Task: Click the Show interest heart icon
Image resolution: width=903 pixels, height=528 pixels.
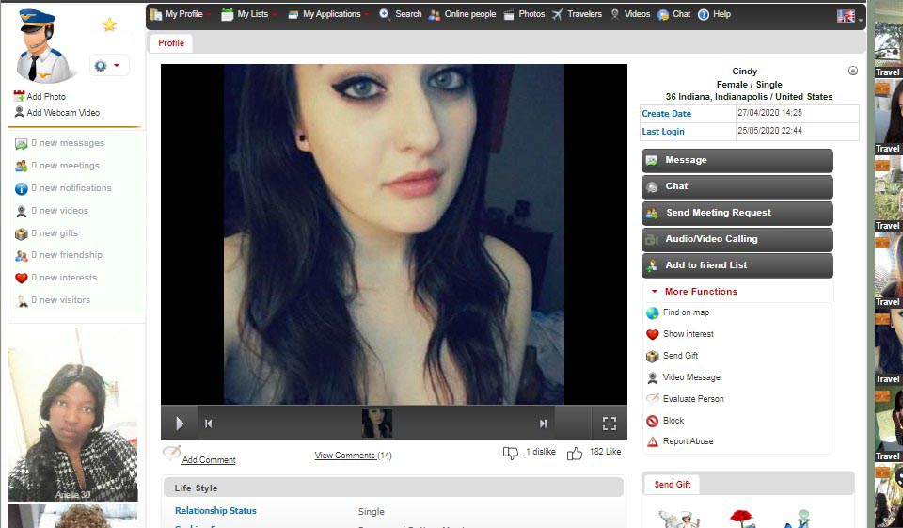Action: pos(652,334)
